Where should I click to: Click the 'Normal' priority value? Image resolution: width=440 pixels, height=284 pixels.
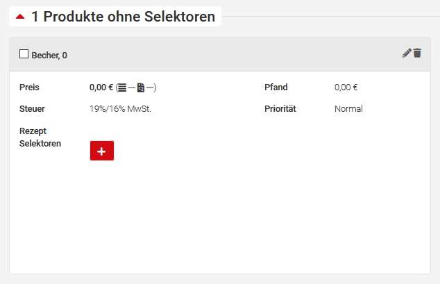(x=348, y=109)
